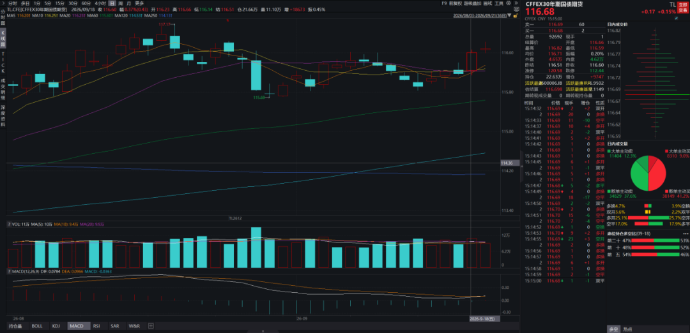
Task: Open the three-dots menu in 席位持仓多空比 panel
Action: point(685,233)
